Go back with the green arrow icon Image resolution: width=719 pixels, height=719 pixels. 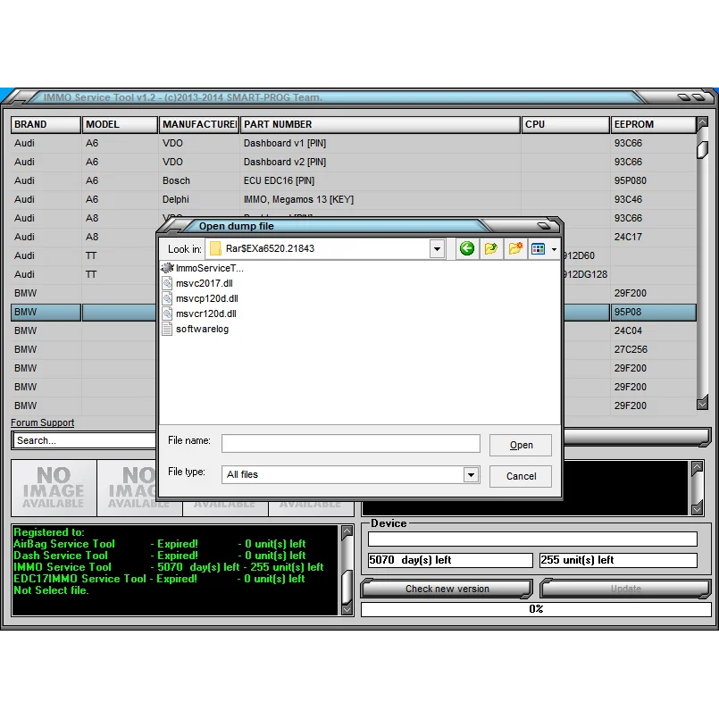tap(467, 248)
